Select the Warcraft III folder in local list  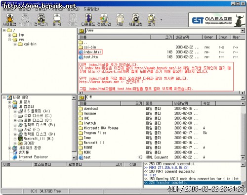point(91,143)
